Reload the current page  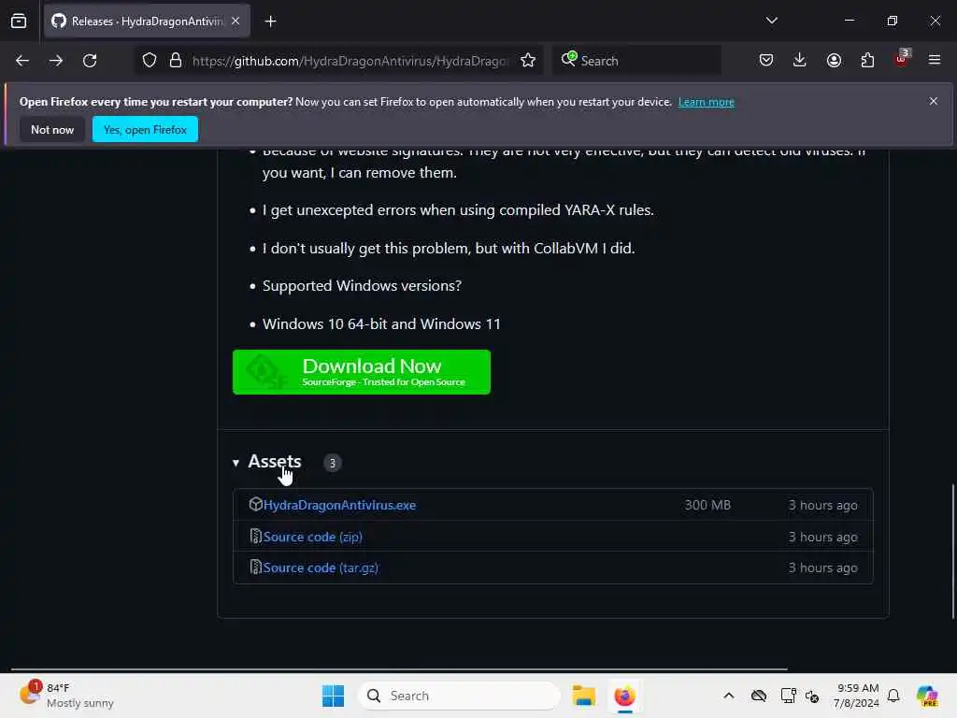(x=90, y=61)
